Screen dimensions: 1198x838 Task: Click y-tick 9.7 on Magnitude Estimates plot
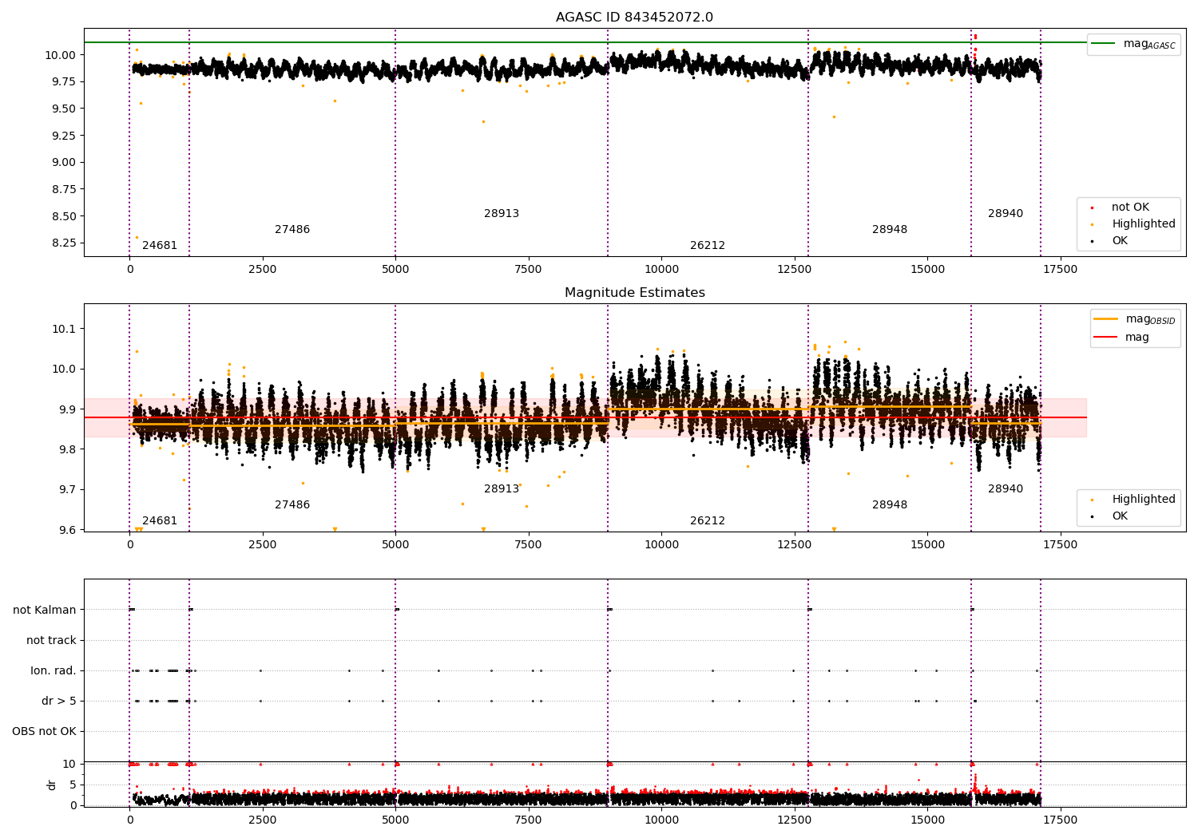tap(66, 490)
